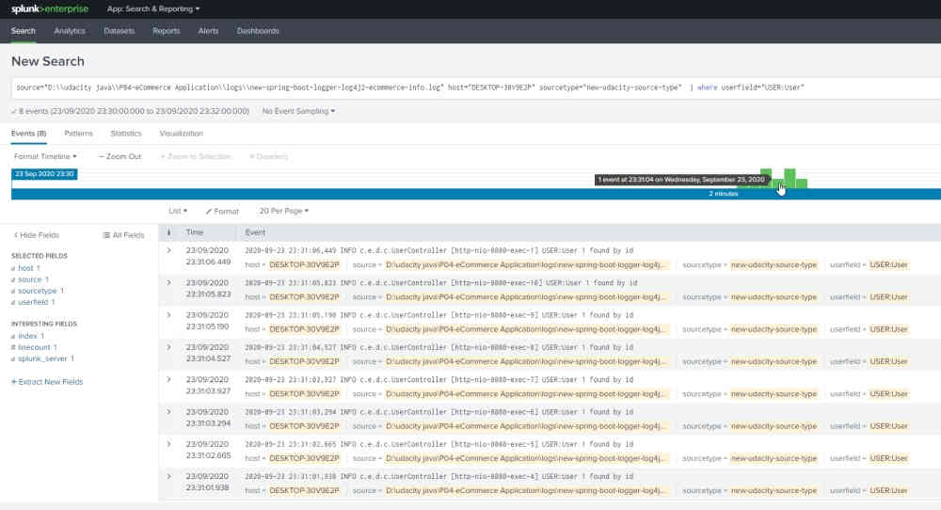Select the splunk_server interesting field

(x=42, y=359)
